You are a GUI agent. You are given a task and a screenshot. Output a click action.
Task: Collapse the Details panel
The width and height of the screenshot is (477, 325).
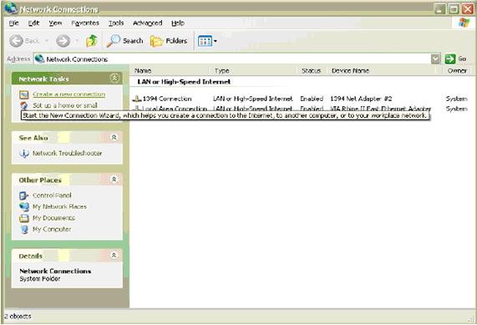point(114,255)
